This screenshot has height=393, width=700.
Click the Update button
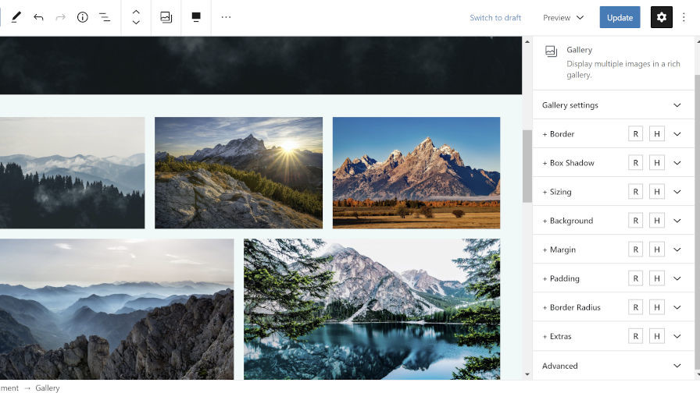tap(620, 17)
